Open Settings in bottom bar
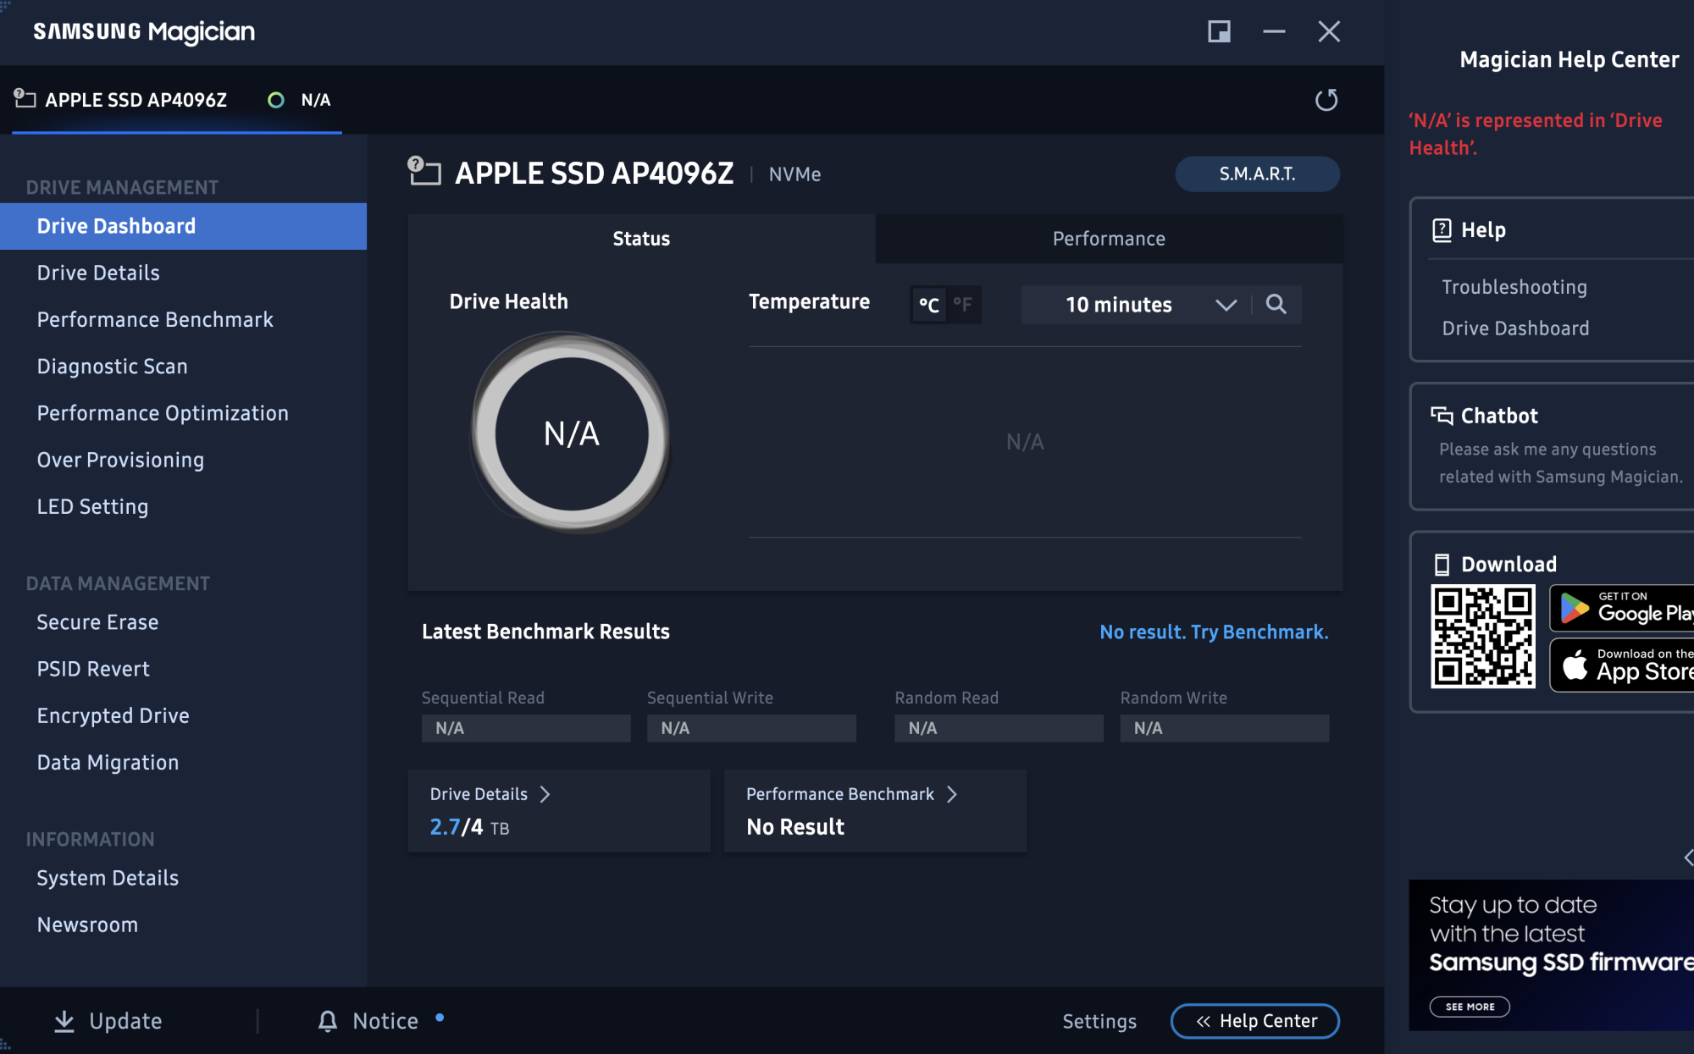Image resolution: width=1694 pixels, height=1054 pixels. (1099, 1021)
